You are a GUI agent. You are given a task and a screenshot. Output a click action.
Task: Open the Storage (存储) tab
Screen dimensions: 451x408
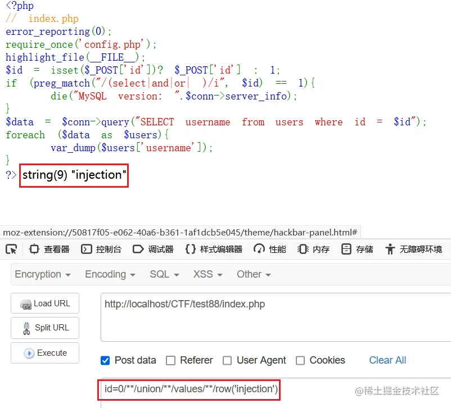click(x=357, y=249)
